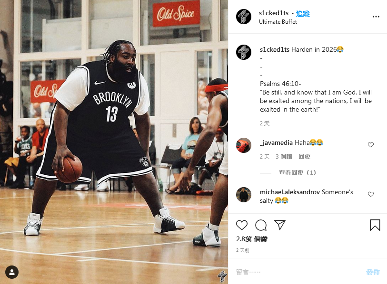Open comments with the speech bubble icon
387x284 pixels.
tap(261, 225)
